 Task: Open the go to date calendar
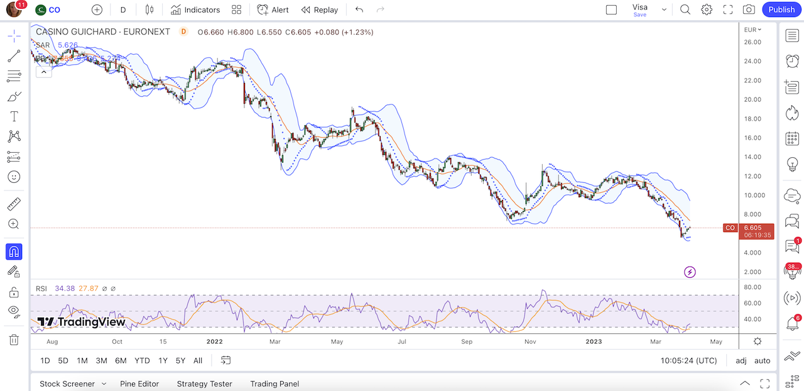[226, 360]
